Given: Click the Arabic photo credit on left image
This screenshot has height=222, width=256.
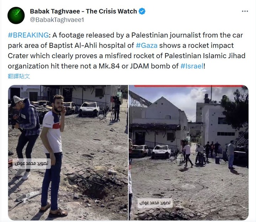Looking at the screenshot, I should click(32, 164).
